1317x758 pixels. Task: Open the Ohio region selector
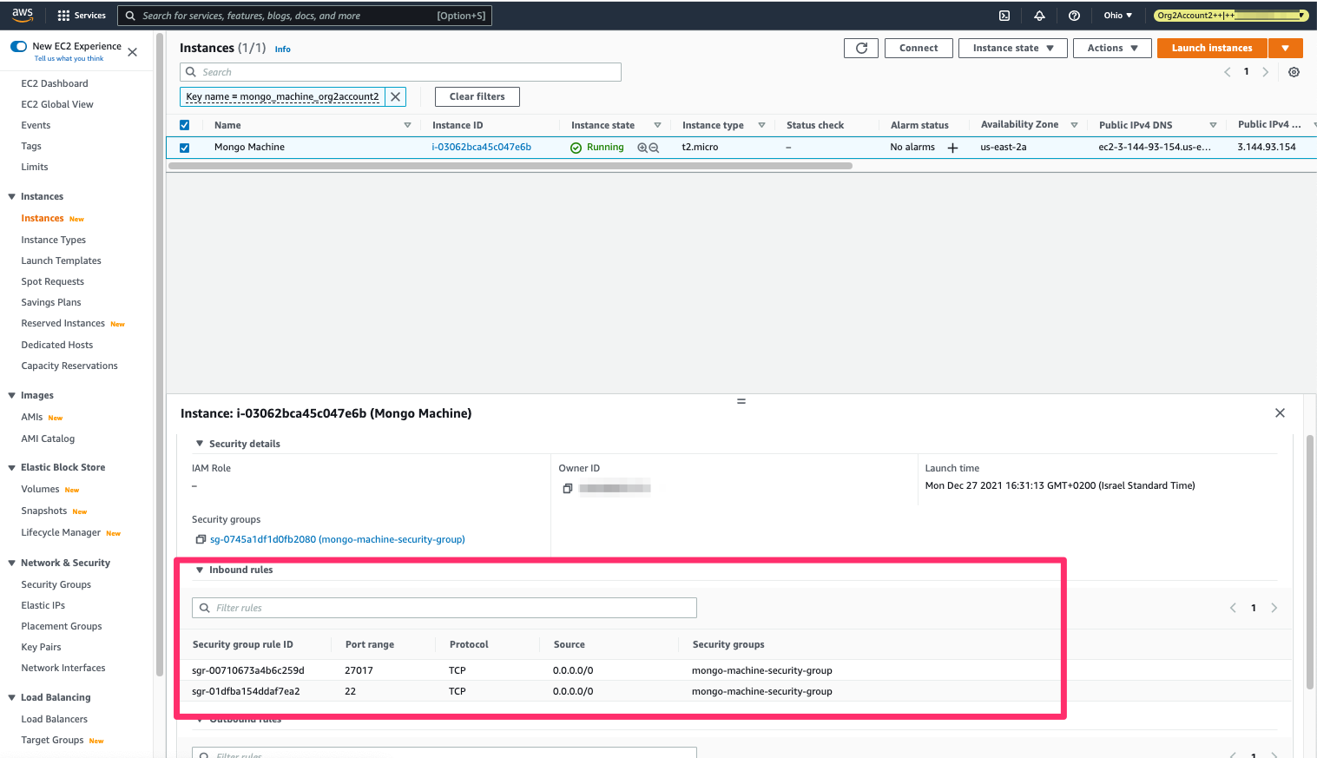(x=1118, y=16)
